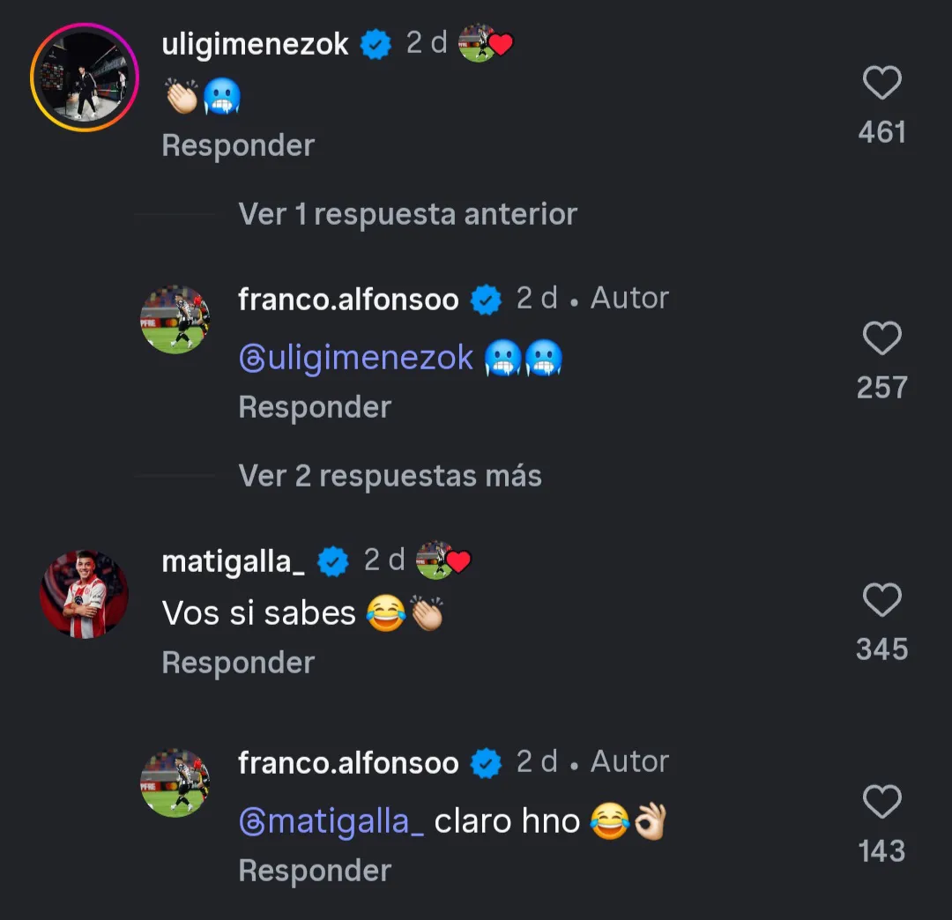
Task: Open the @uligimenezok mention link
Action: tap(356, 359)
